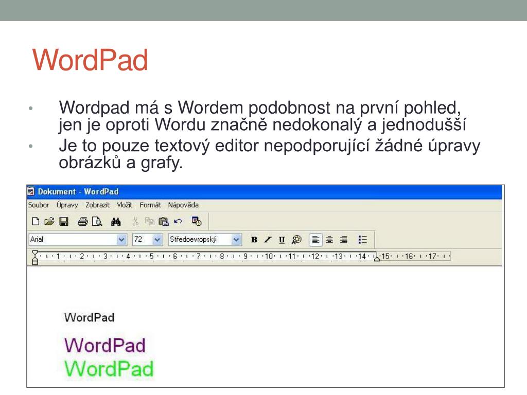Open the Nápověda menu
The width and height of the screenshot is (527, 395).
(x=183, y=205)
